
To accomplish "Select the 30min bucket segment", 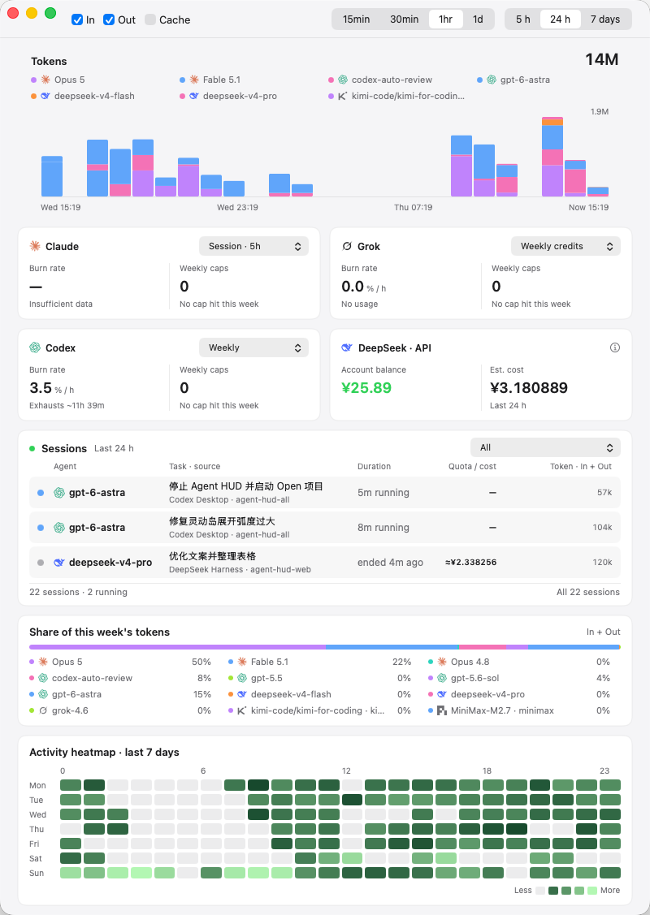I will pos(404,19).
